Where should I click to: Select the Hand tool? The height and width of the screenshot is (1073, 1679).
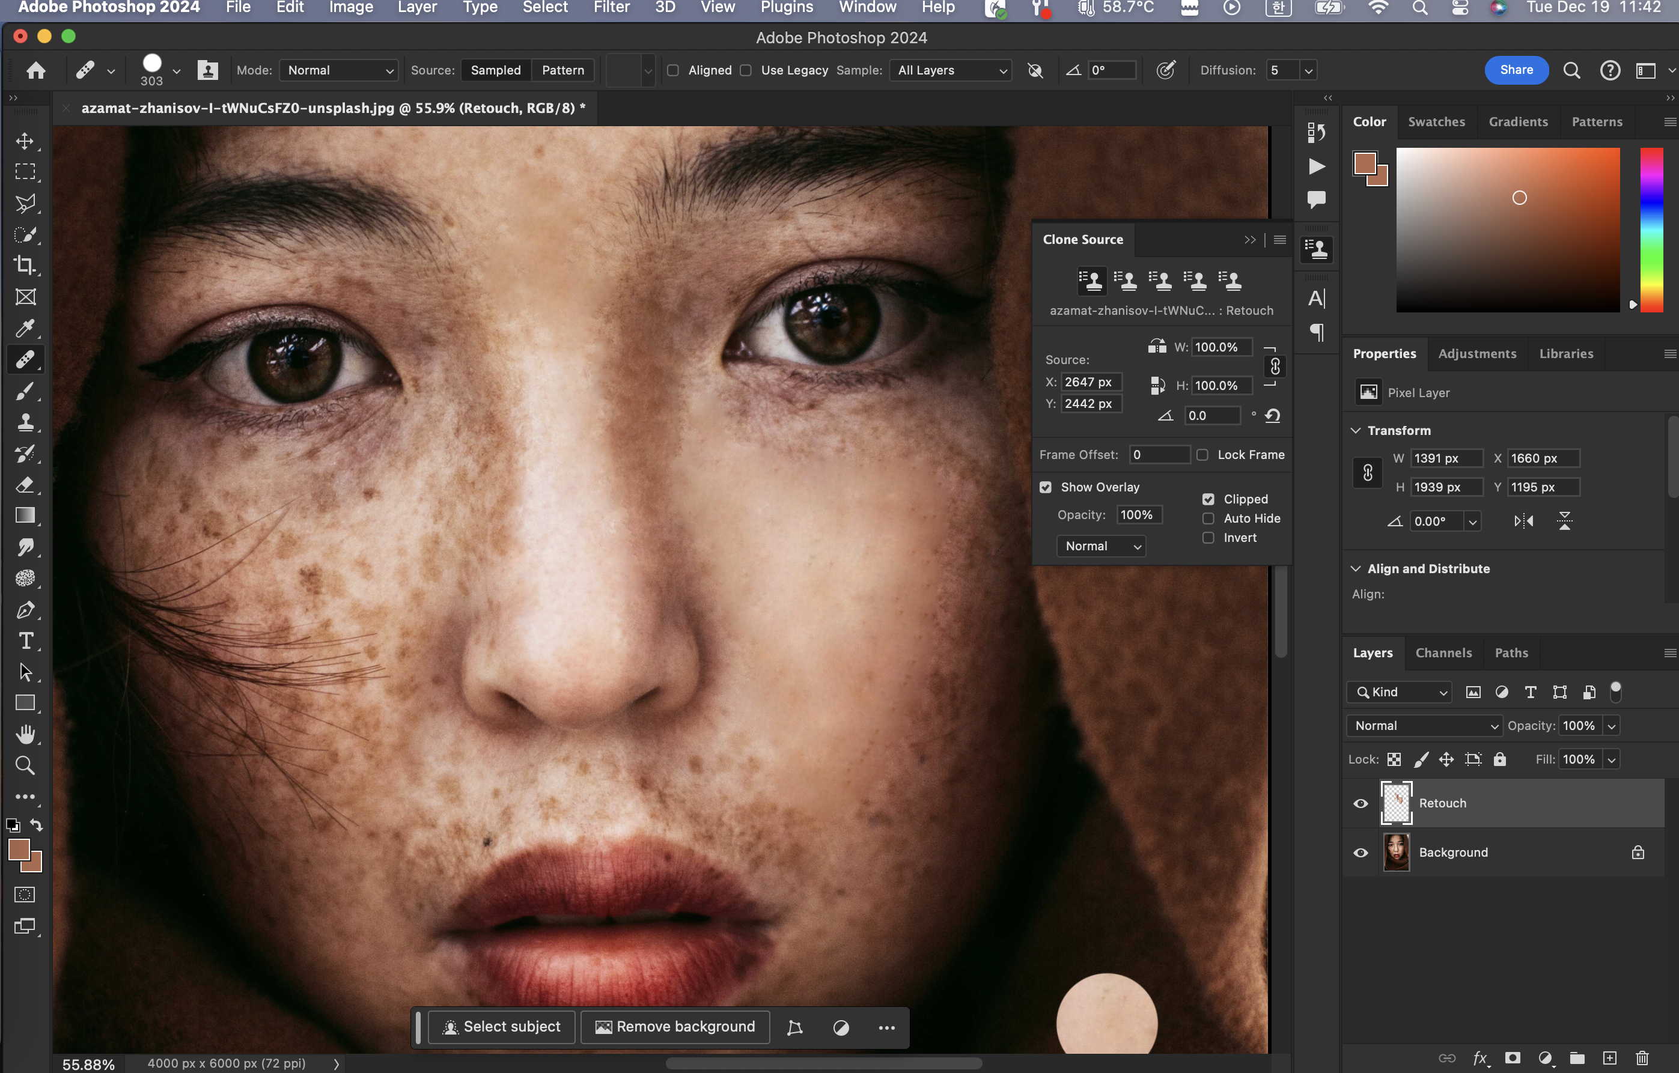coord(26,734)
